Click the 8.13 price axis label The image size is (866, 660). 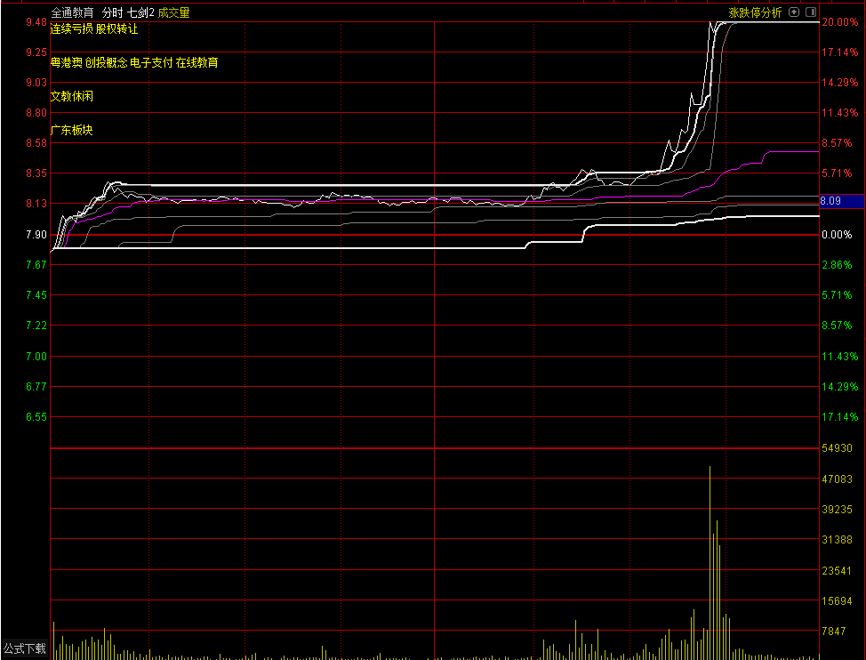[x=36, y=204]
